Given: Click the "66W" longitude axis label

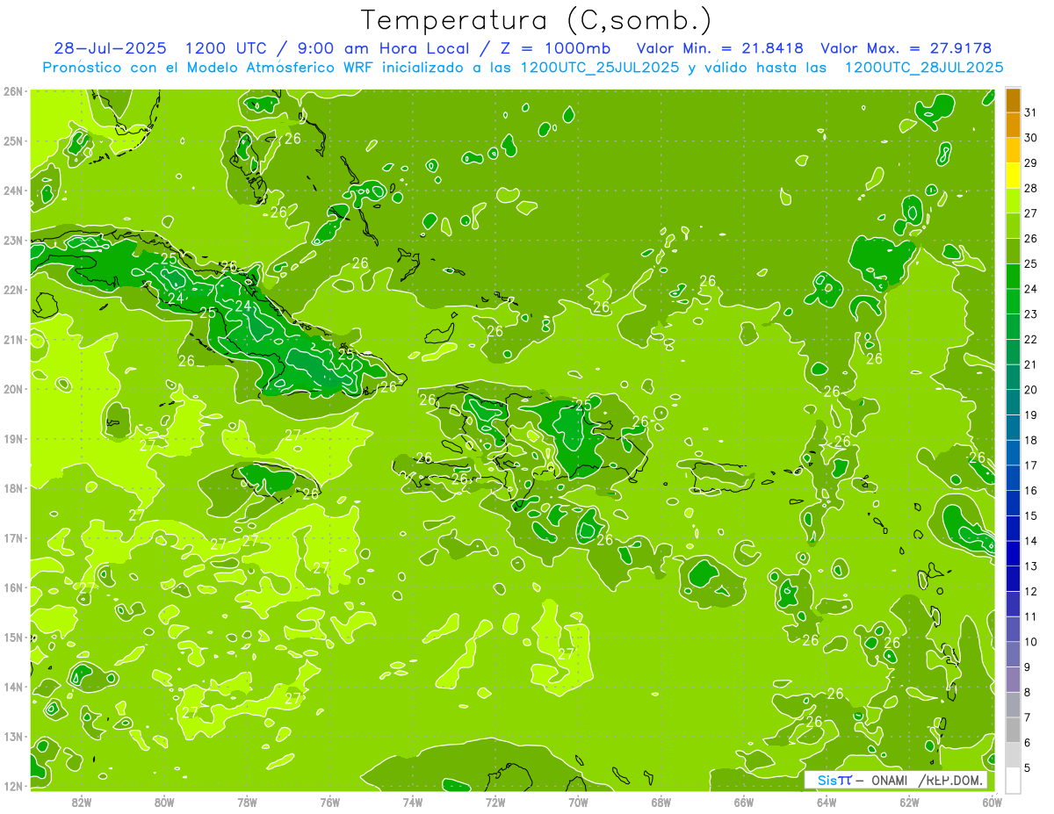Looking at the screenshot, I should pyautogui.click(x=744, y=802).
